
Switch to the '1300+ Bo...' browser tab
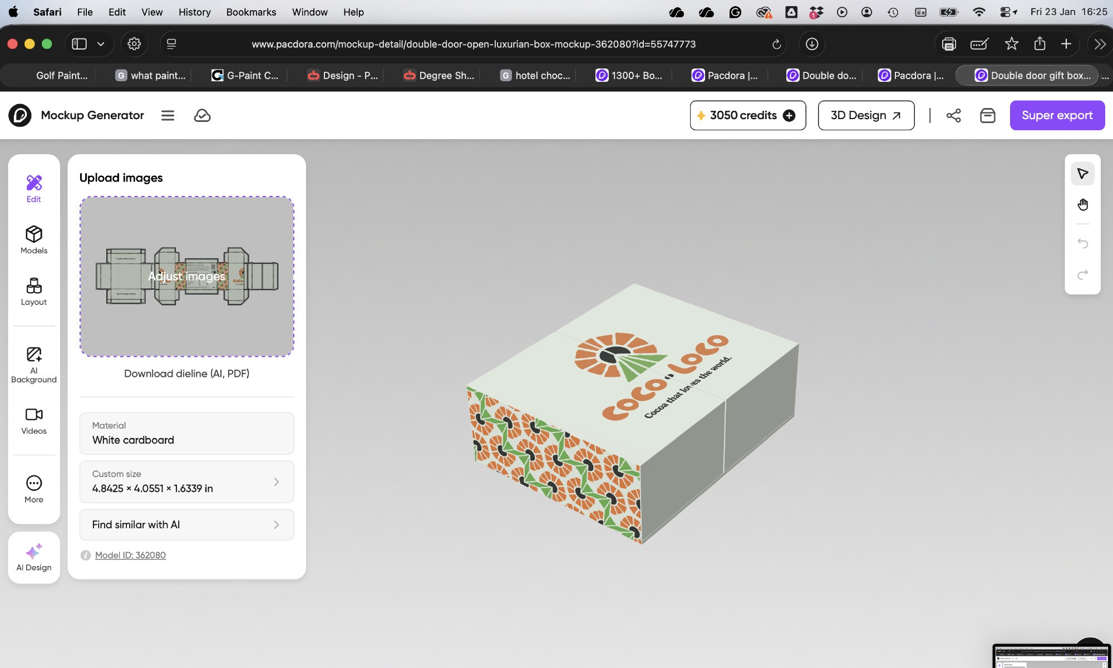coord(629,75)
